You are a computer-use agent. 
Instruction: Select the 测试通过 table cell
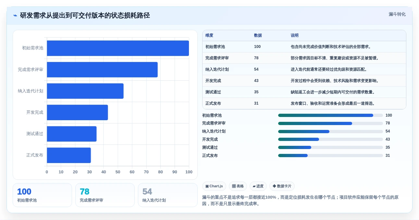[x=213, y=92]
